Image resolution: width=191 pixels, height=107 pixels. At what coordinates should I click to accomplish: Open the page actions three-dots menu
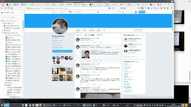pyautogui.click(x=119, y=8)
